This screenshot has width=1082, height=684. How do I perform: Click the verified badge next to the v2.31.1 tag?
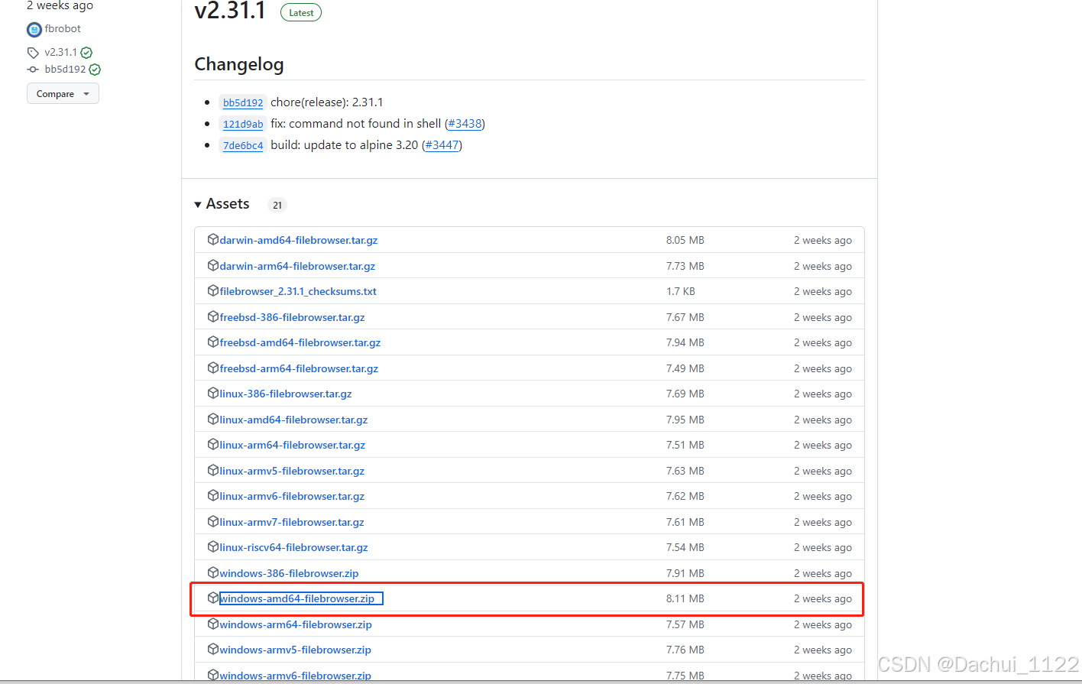pyautogui.click(x=86, y=52)
